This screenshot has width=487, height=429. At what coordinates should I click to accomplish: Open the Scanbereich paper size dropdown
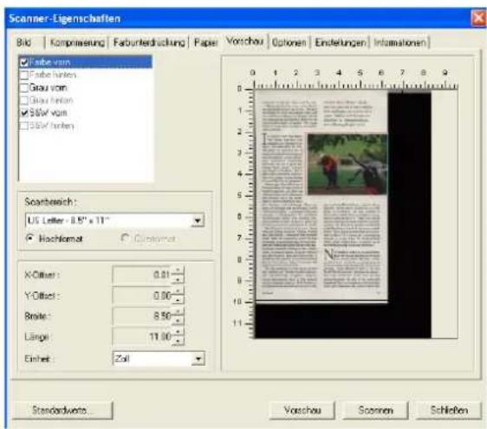[x=198, y=220]
